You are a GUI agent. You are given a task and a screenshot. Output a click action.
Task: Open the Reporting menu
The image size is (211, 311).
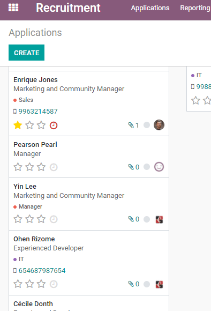195,8
